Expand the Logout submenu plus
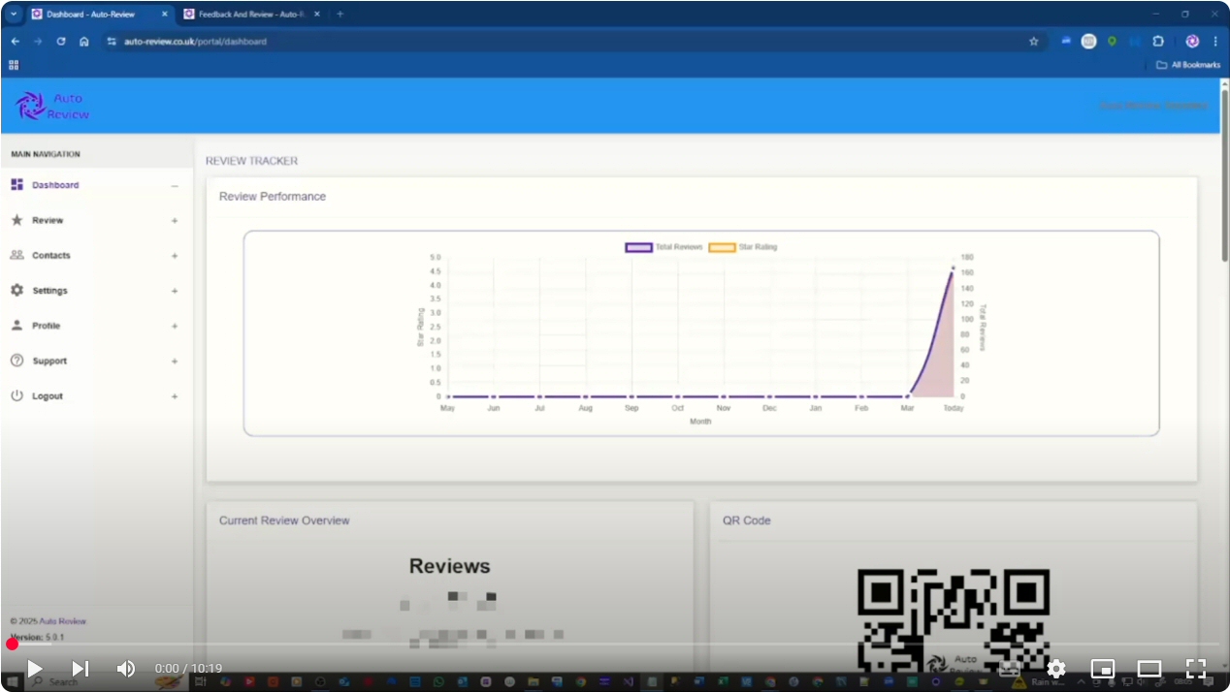This screenshot has width=1230, height=692. pos(175,396)
